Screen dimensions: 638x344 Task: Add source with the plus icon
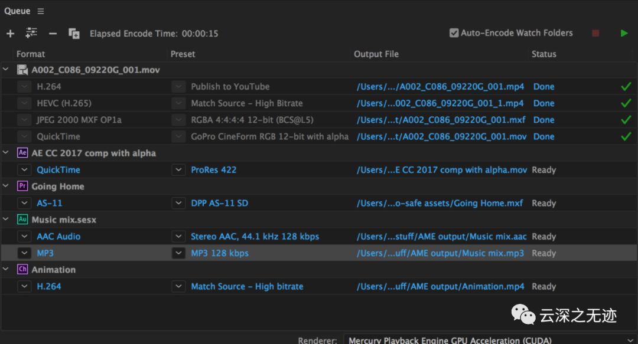click(x=11, y=34)
